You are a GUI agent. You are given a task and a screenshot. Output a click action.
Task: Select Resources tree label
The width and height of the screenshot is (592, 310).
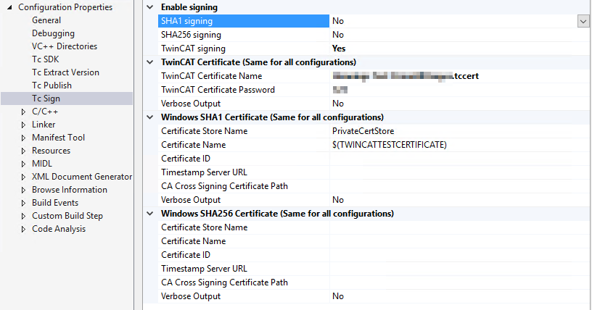51,151
